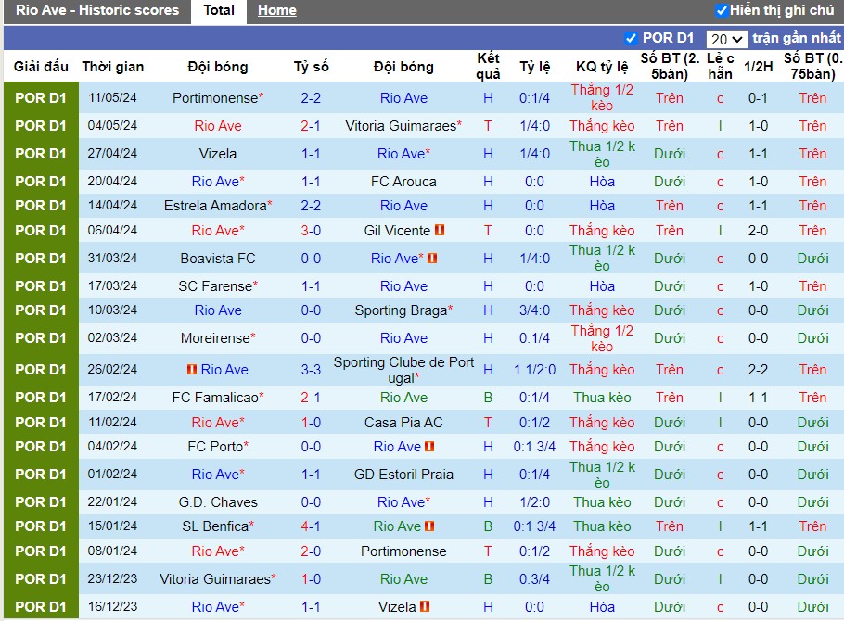Image resolution: width=844 pixels, height=621 pixels.
Task: Open SC Farense team link
Action: (215, 286)
